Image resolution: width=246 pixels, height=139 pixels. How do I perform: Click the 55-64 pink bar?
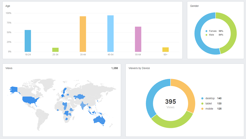tap(138, 39)
